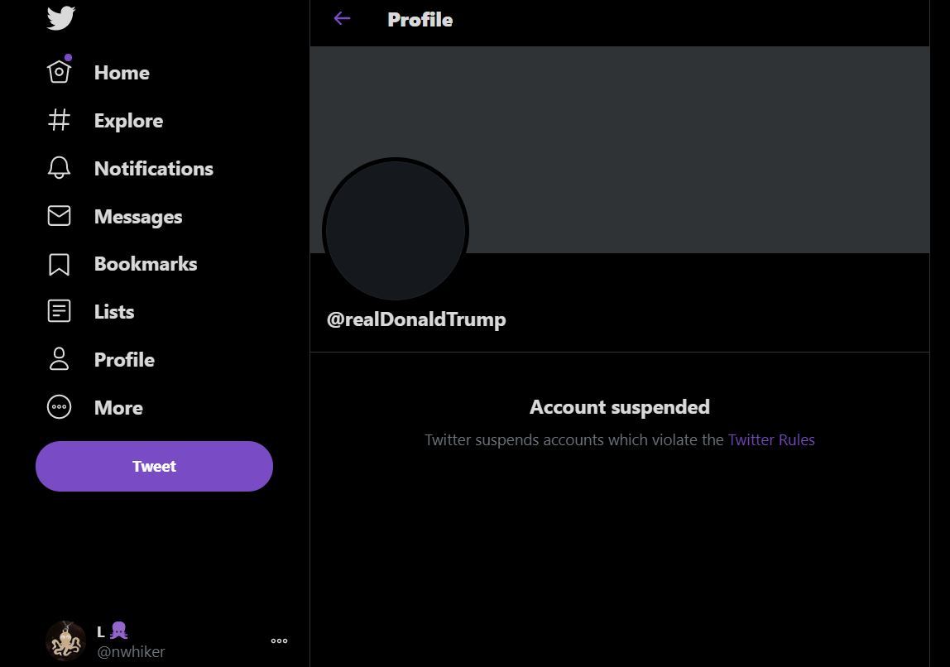Open Notifications using the bell icon
This screenshot has height=667, width=950.
tap(60, 168)
